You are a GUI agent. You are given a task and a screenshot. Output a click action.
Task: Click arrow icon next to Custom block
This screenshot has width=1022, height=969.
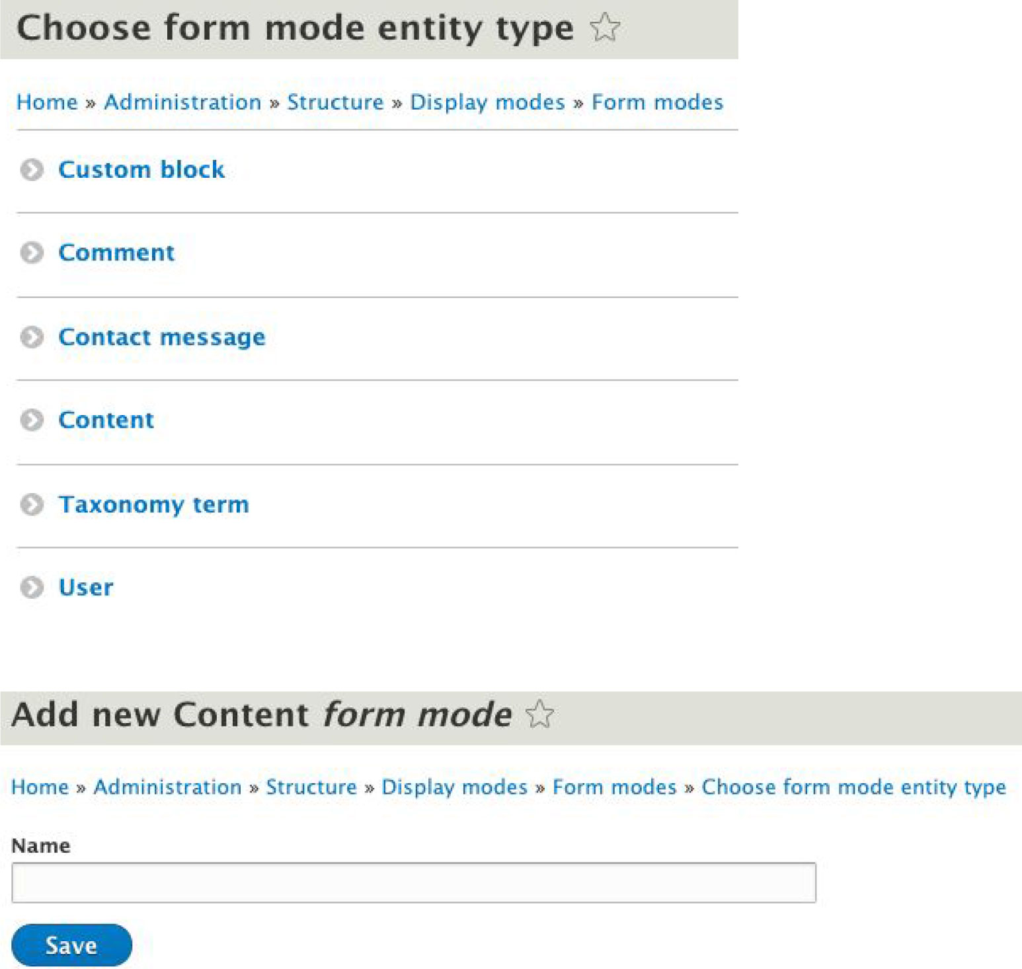pyautogui.click(x=32, y=170)
